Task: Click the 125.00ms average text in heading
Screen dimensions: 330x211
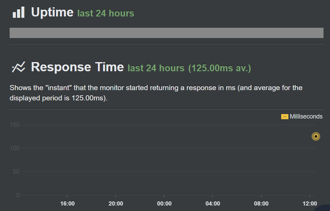Action: coord(220,68)
